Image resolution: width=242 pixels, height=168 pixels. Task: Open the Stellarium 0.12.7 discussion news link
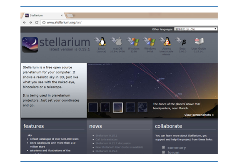[x=113, y=143]
